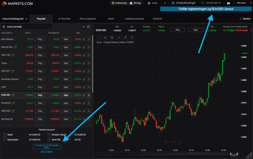253x159 pixels.
Task: Open the chart settings gear icon
Action: [112, 37]
